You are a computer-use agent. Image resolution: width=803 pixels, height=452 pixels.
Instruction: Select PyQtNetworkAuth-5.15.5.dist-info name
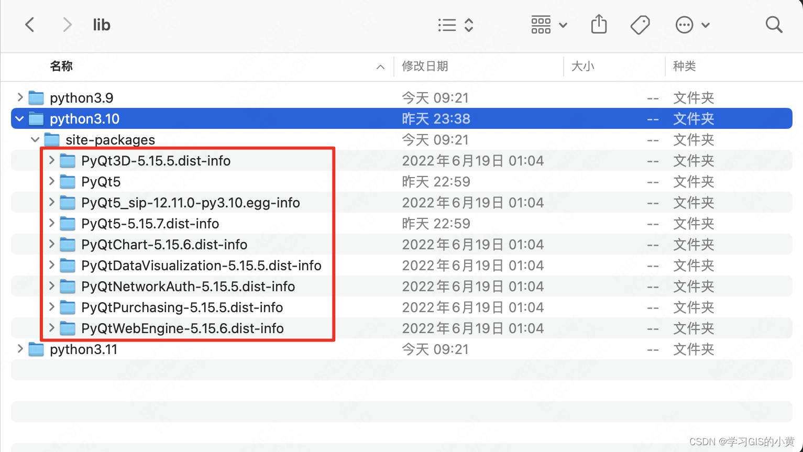click(x=188, y=286)
